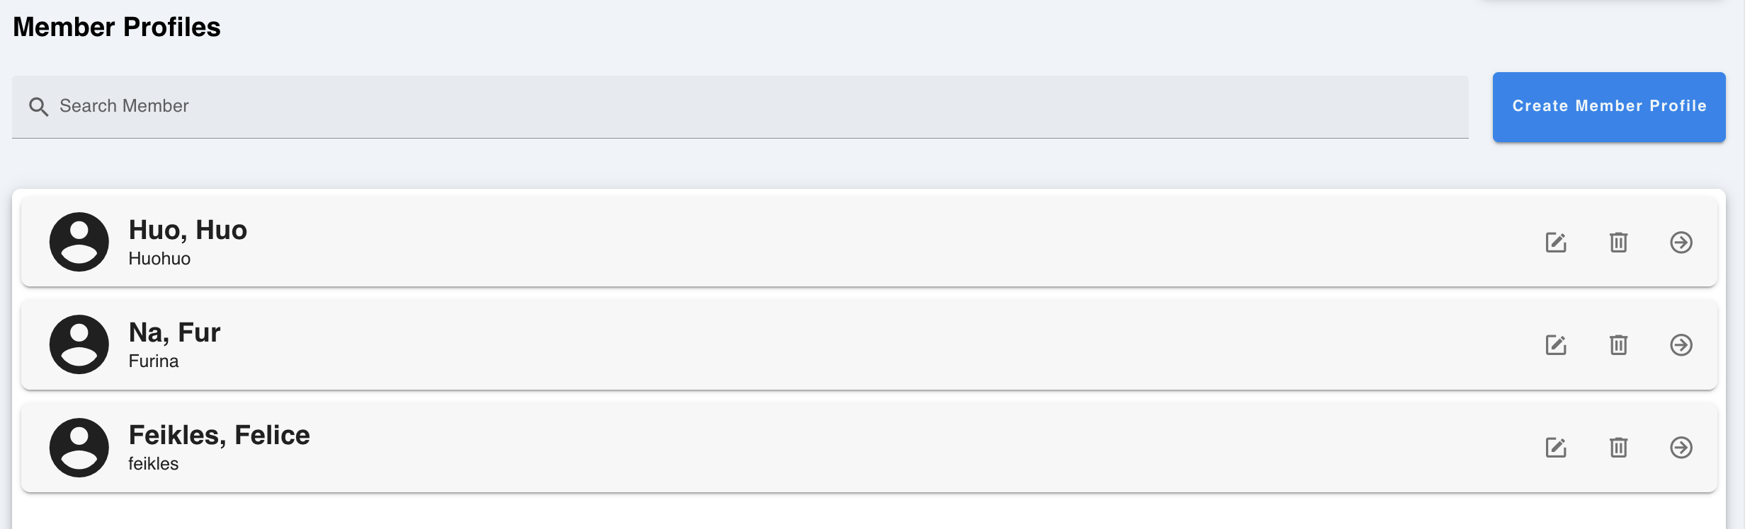
Task: Select the 'Na, Fur' member card
Action: pyautogui.click(x=850, y=345)
